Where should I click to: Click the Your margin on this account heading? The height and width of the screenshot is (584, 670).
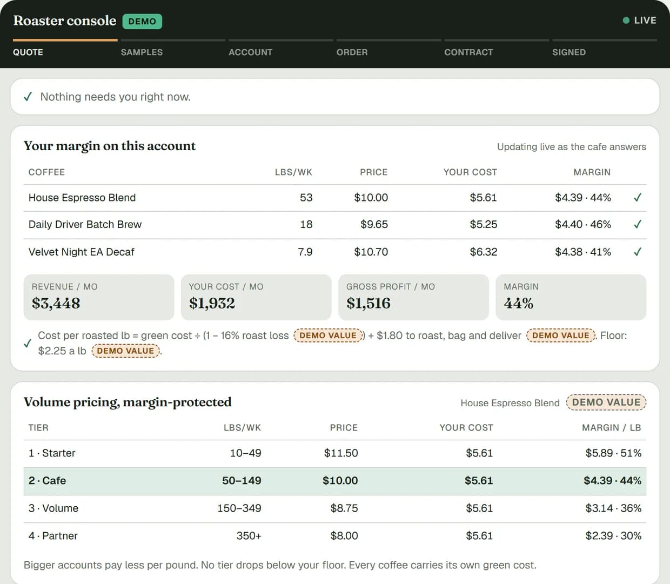[110, 146]
